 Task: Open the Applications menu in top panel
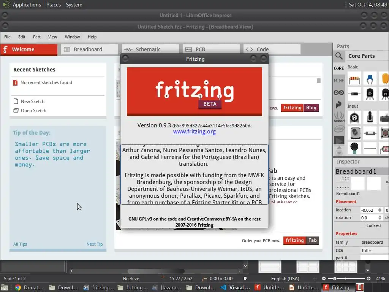click(27, 5)
